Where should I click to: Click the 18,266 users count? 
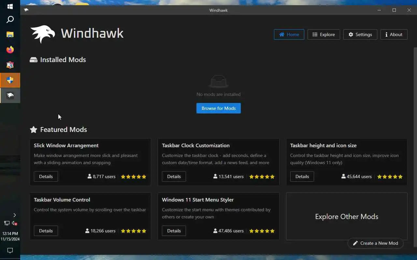[100, 231]
